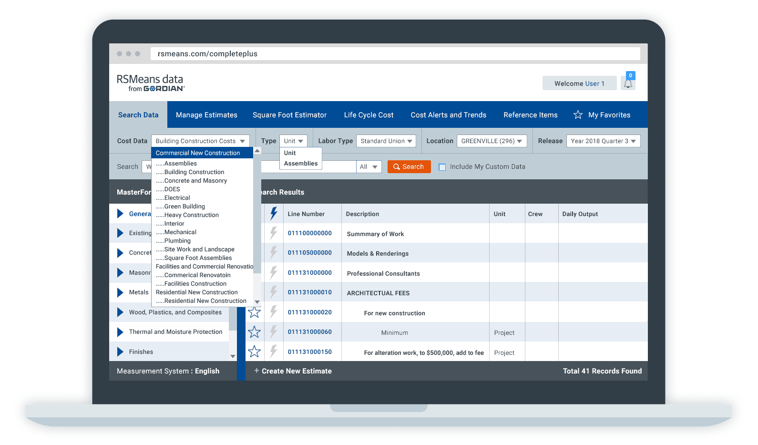Screen dimensions: 758x445
Task: Click the browser address bar
Action: pos(395,54)
